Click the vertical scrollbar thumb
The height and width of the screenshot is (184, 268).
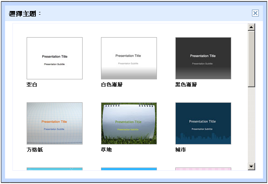(x=251, y=59)
